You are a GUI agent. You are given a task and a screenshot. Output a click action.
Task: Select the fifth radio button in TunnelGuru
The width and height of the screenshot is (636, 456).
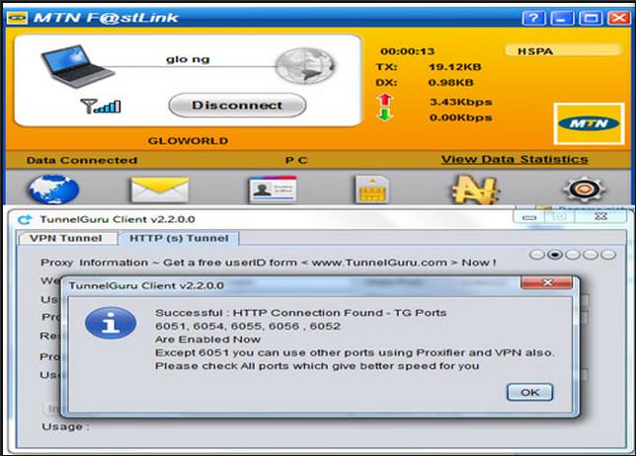pyautogui.click(x=608, y=255)
